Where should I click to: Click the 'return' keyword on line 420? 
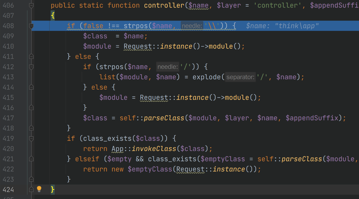(95, 149)
